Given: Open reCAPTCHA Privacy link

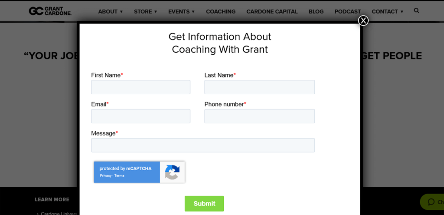Looking at the screenshot, I should pyautogui.click(x=106, y=175).
